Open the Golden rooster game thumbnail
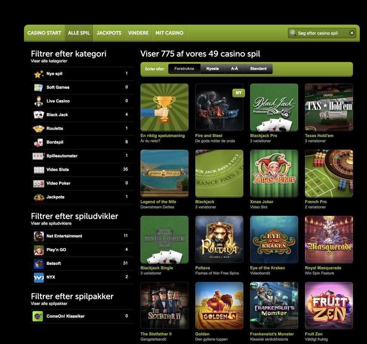Viewport: 367px width, 344px height. pos(219,306)
